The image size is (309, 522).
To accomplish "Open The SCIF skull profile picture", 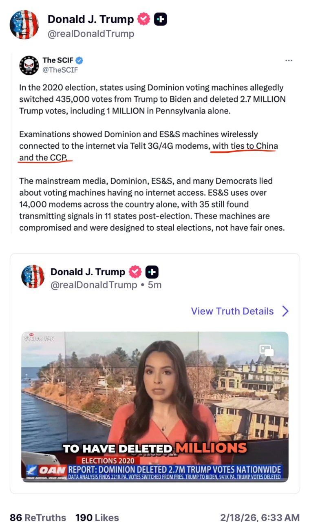I will tap(29, 65).
